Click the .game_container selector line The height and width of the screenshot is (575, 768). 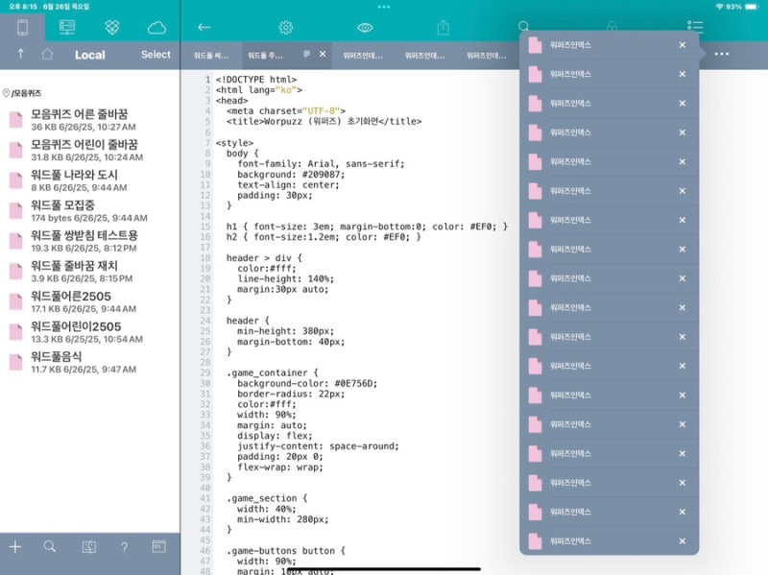click(273, 372)
